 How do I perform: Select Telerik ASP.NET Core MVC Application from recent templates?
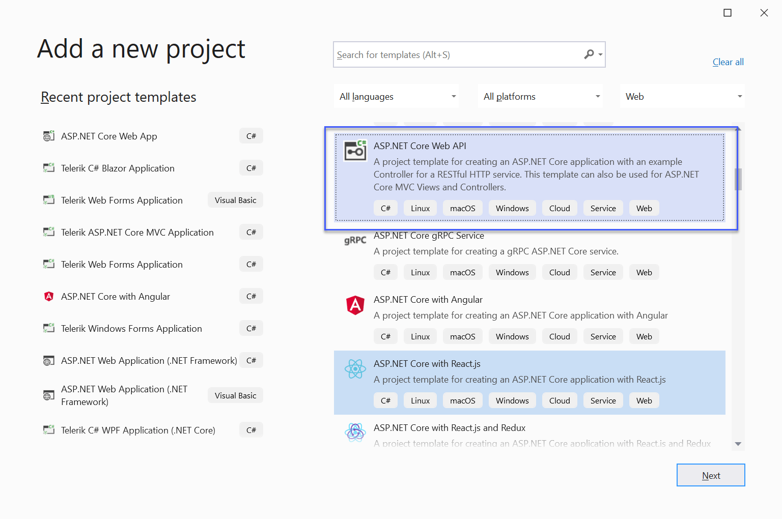[137, 232]
